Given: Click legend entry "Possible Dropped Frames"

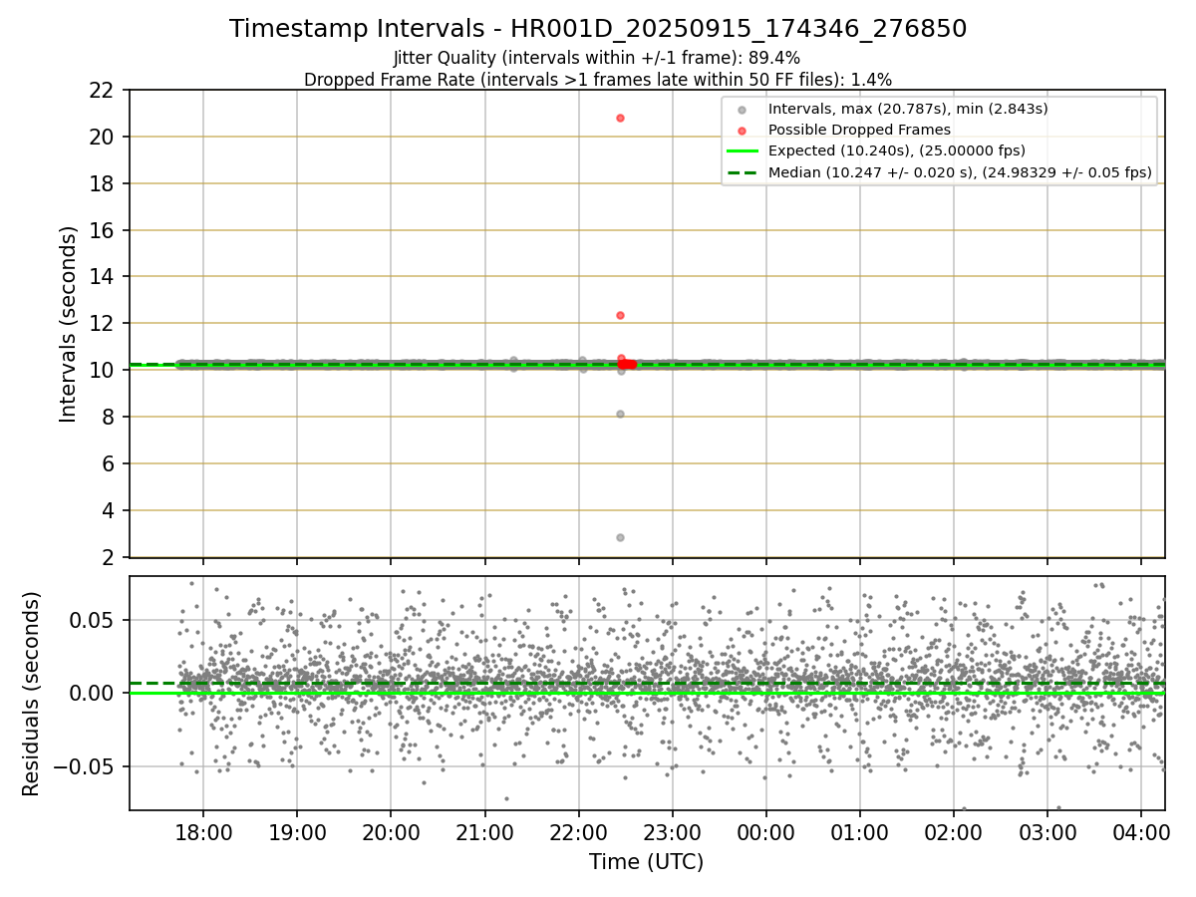Looking at the screenshot, I should pyautogui.click(x=859, y=130).
